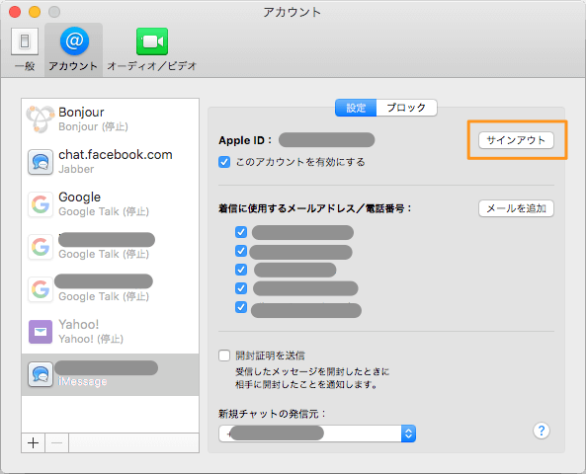The image size is (586, 474).
Task: Select the アカウント toolbar tab with @ icon
Action: (74, 49)
